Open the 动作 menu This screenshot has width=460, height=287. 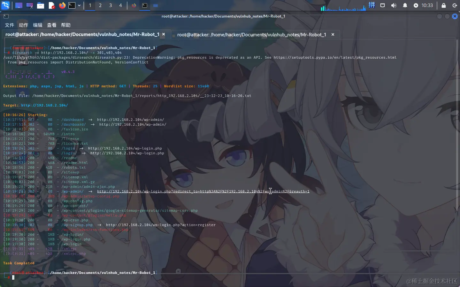click(24, 25)
